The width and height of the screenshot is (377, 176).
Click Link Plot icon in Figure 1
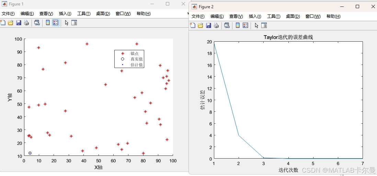coord(37,23)
